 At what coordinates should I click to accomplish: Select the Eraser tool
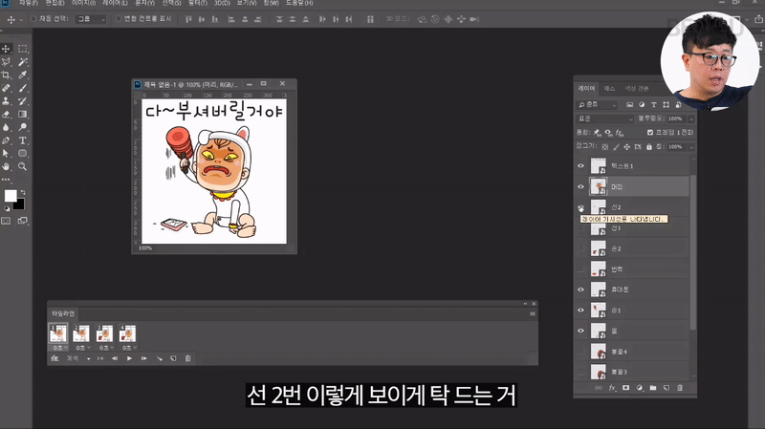[x=6, y=114]
